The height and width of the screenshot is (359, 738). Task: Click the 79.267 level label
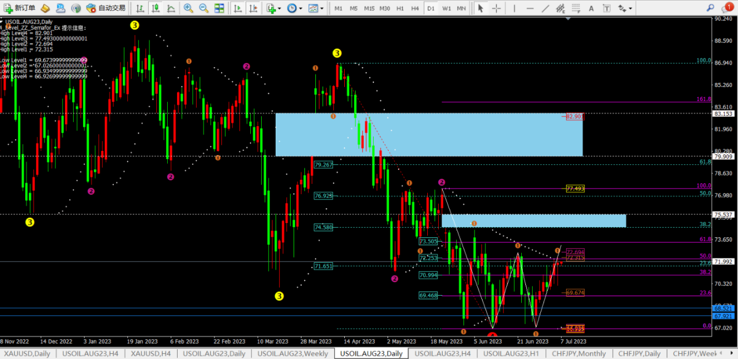click(x=323, y=165)
